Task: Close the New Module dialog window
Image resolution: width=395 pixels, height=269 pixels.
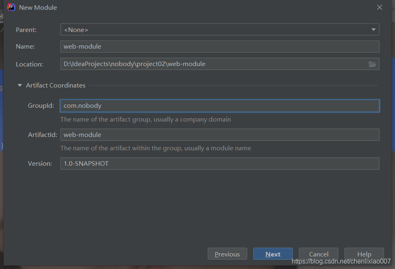Action: tap(379, 7)
